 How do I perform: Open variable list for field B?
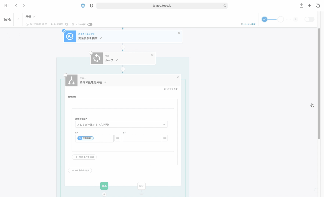(165, 138)
